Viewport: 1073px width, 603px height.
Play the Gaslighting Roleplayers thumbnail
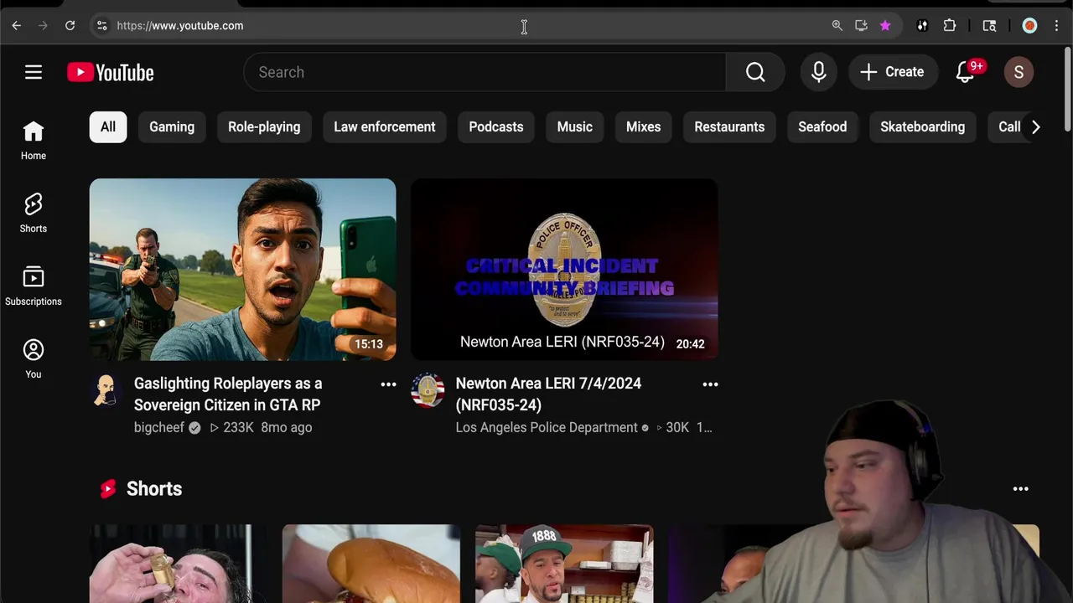coord(243,270)
